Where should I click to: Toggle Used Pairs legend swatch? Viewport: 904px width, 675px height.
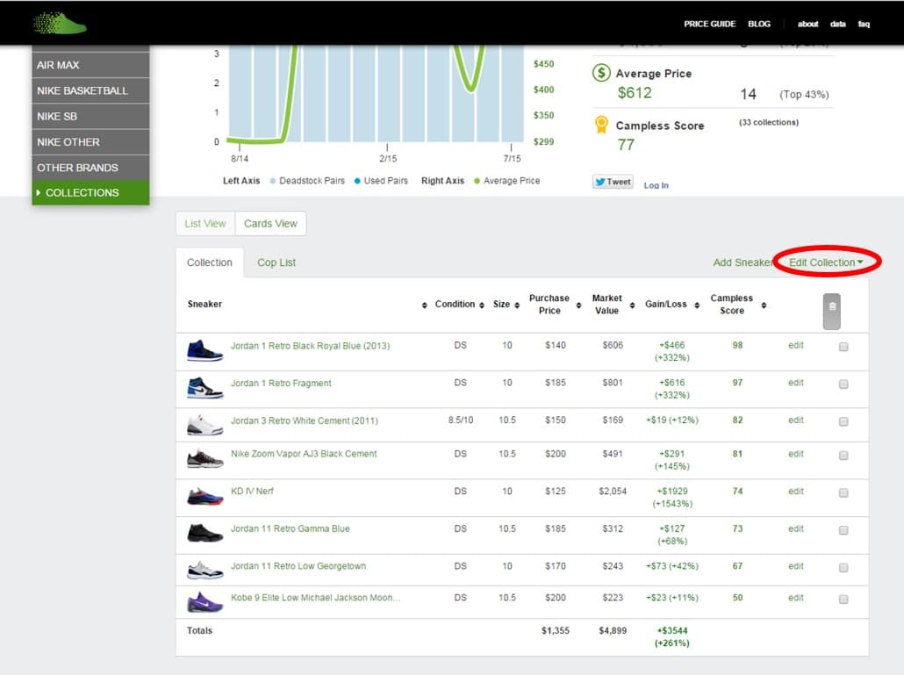pos(357,181)
